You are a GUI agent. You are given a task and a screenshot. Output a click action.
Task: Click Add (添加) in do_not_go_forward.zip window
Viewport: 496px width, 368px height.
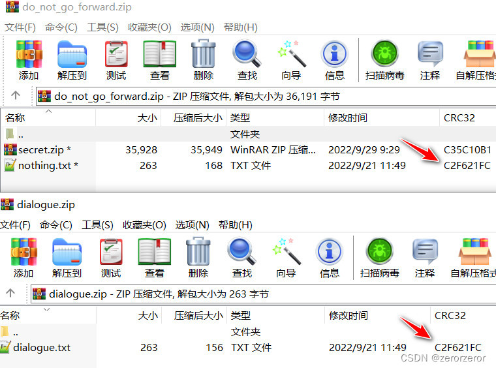point(29,60)
